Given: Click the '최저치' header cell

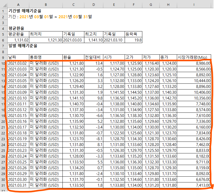Looking at the screenshot, I should 46,34.
